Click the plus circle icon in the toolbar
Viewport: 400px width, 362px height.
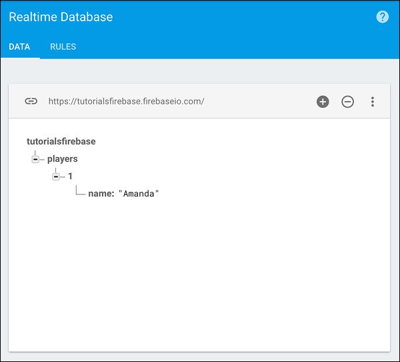[323, 102]
